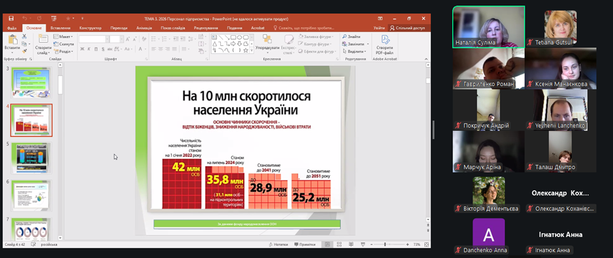Screen dimensions: 613x258
Task: Toggle the Notes (Нотатки) pane
Action: [x=278, y=244]
